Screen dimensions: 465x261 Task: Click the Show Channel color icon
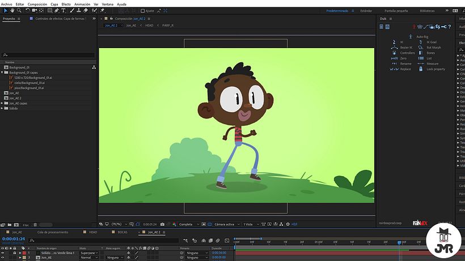tap(175, 224)
